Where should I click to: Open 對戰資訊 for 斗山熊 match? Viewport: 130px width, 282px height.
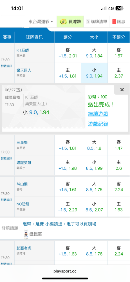[x=6, y=200]
